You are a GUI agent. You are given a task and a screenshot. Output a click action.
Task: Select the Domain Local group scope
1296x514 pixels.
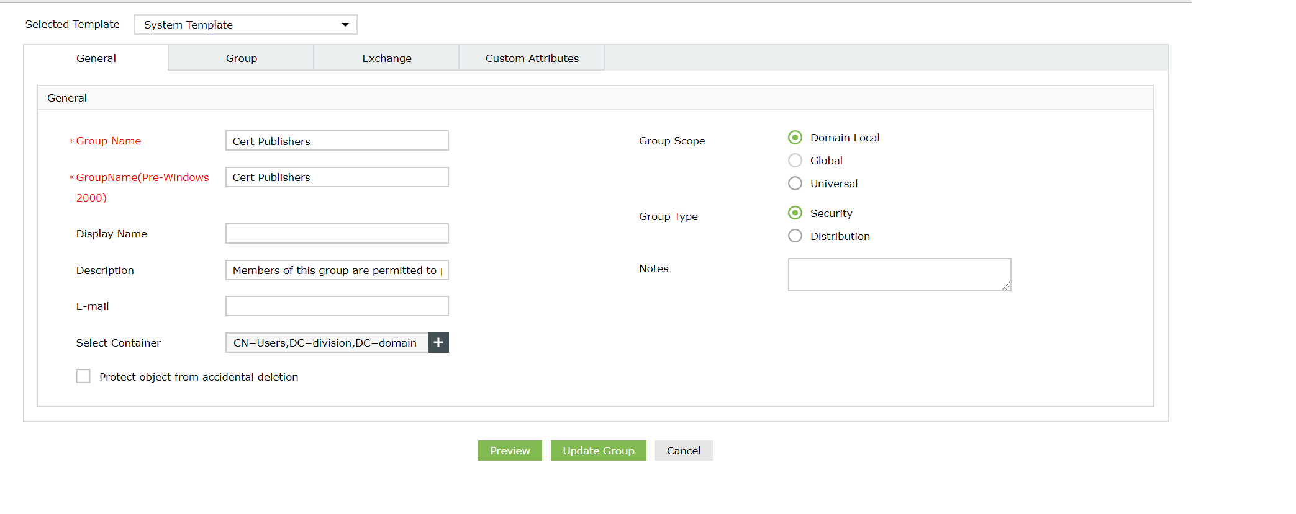point(795,138)
